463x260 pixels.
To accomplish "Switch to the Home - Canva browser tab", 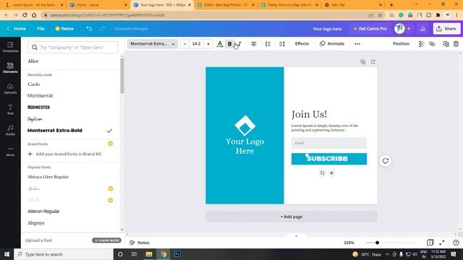I will 98,5.
